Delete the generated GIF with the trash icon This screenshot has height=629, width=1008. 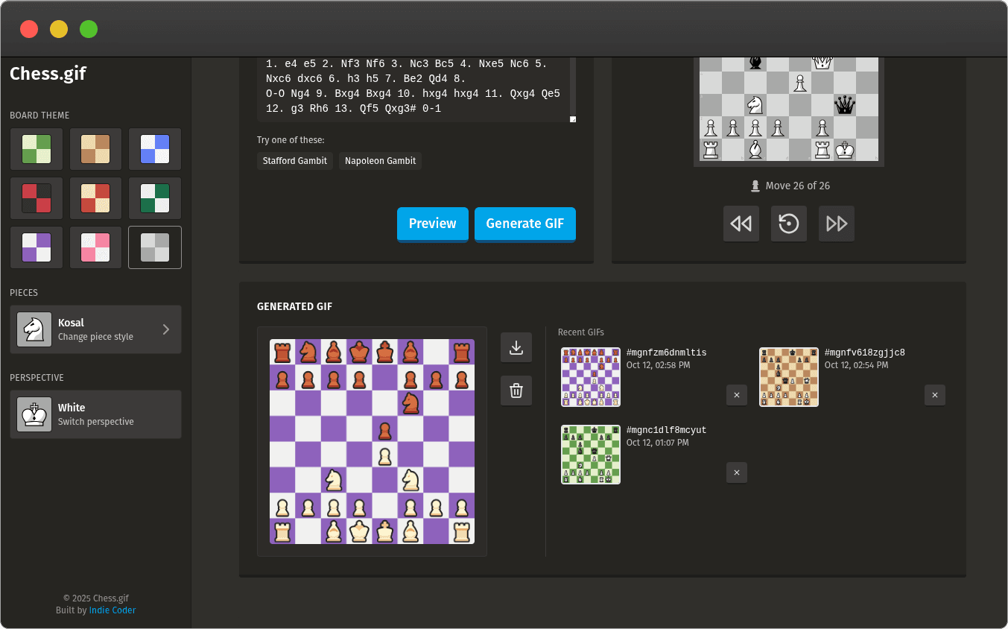click(x=516, y=391)
